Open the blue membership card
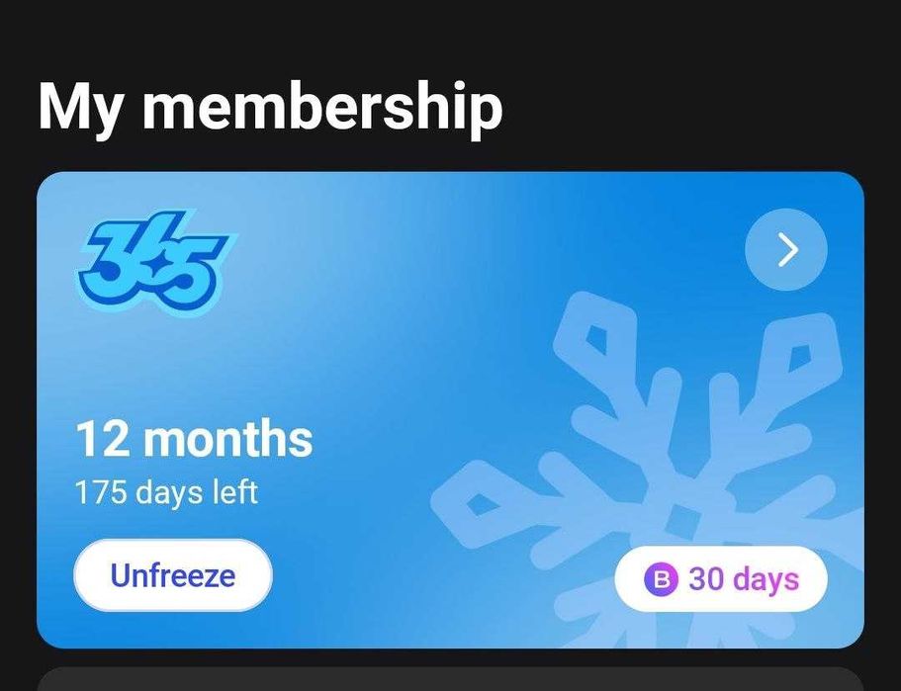Viewport: 901px width, 691px height. tap(451, 409)
